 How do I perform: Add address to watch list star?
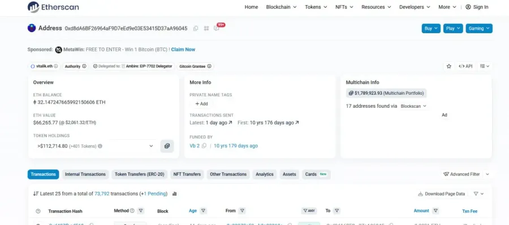pos(449,66)
